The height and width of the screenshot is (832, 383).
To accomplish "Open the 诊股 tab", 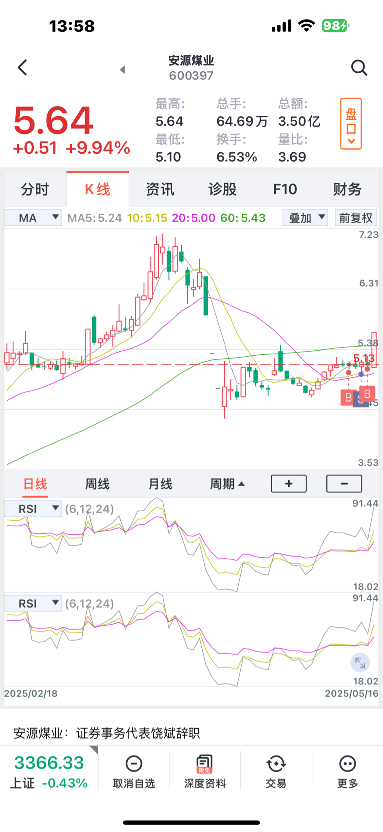I will tap(222, 189).
